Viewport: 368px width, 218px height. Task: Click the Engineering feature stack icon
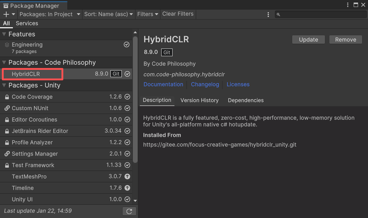7,45
